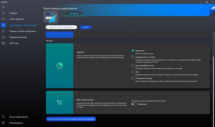Click the Link to MyASUS icon
Viewport: 215px width, 127px height.
click(x=3, y=19)
